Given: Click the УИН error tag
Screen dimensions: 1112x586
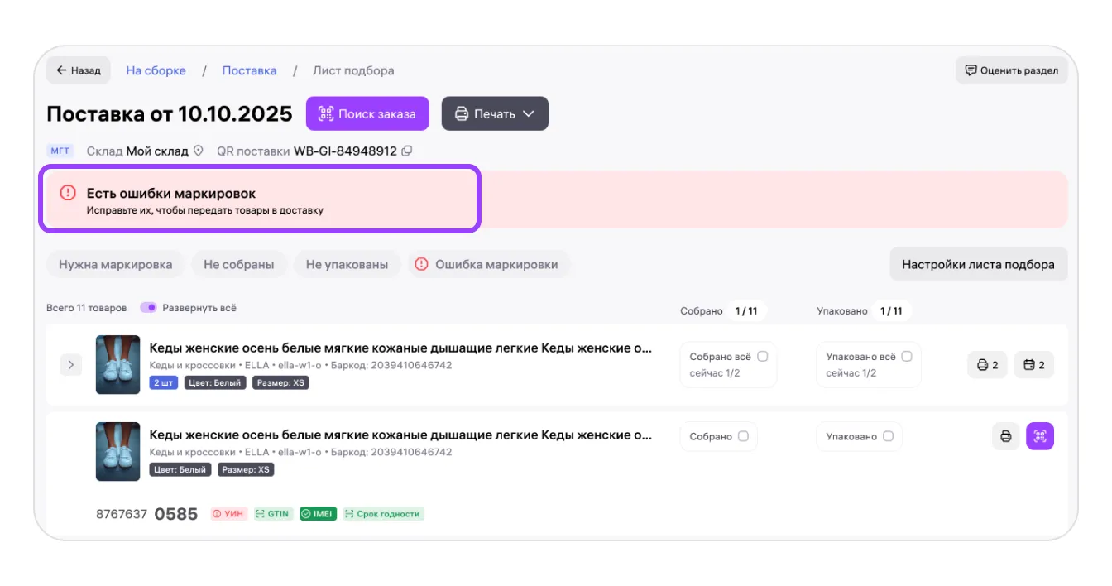Looking at the screenshot, I should pos(229,514).
